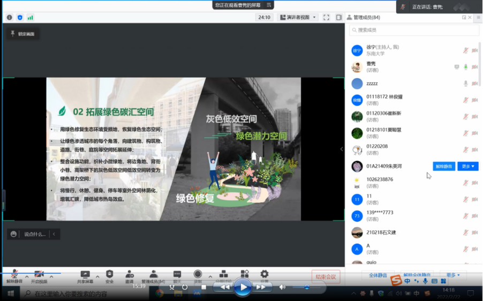The width and height of the screenshot is (483, 301).
Task: Click the meeting info icon at top-left
Action: pos(10,17)
